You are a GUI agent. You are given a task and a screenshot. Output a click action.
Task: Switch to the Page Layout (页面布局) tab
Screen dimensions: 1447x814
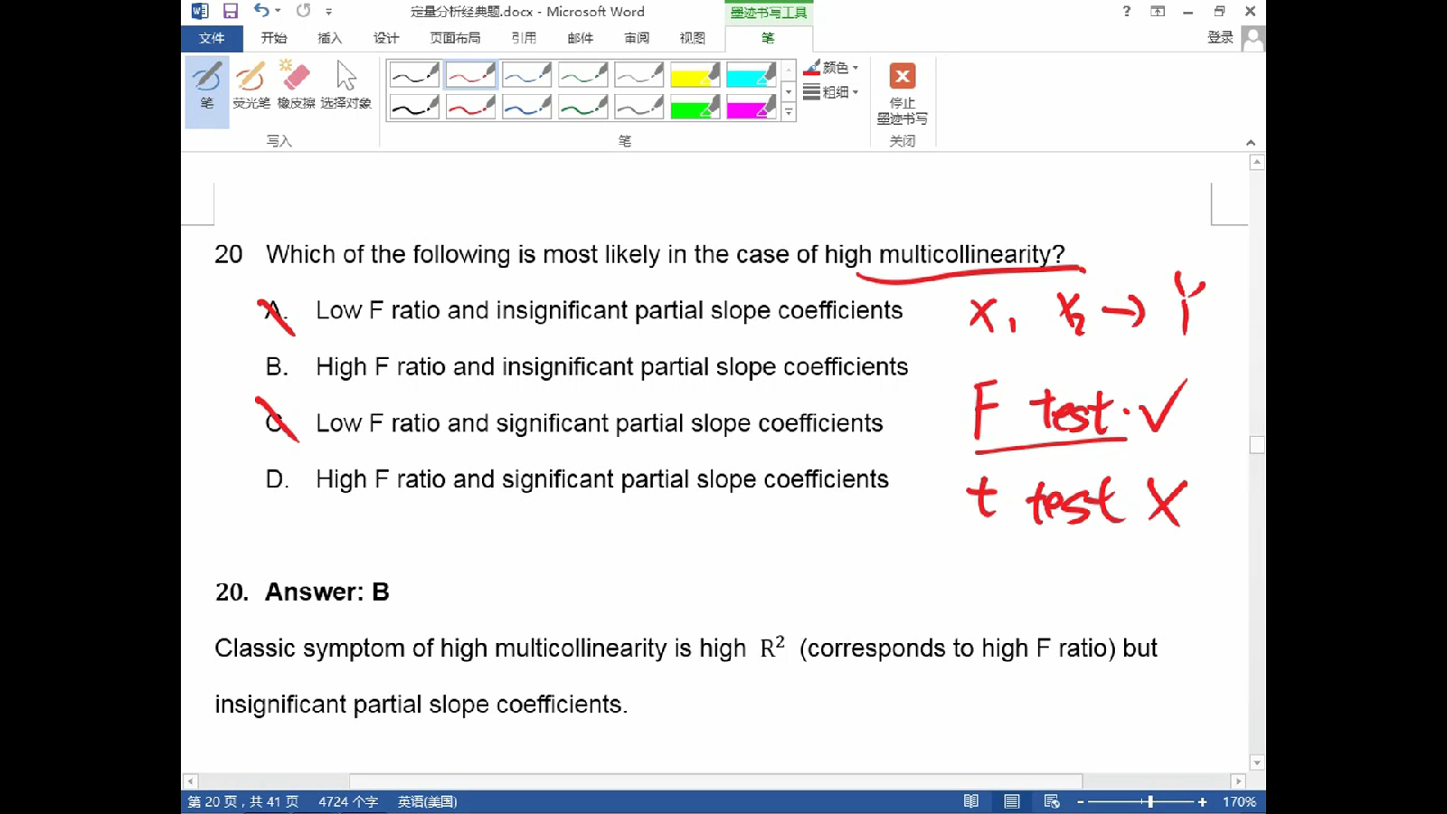(455, 38)
